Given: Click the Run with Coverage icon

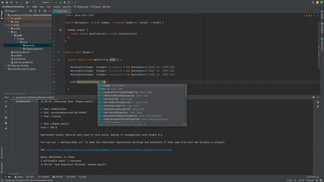Looking at the screenshot, I should (65, 2).
